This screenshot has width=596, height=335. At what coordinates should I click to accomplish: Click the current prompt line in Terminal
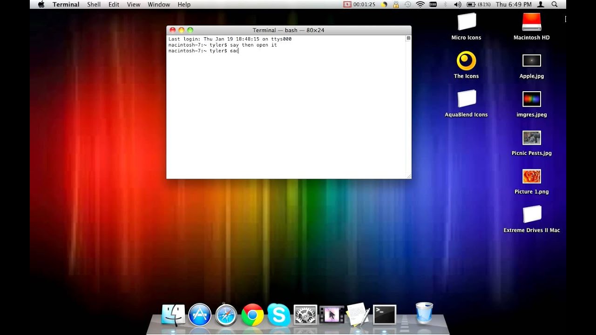(x=203, y=51)
